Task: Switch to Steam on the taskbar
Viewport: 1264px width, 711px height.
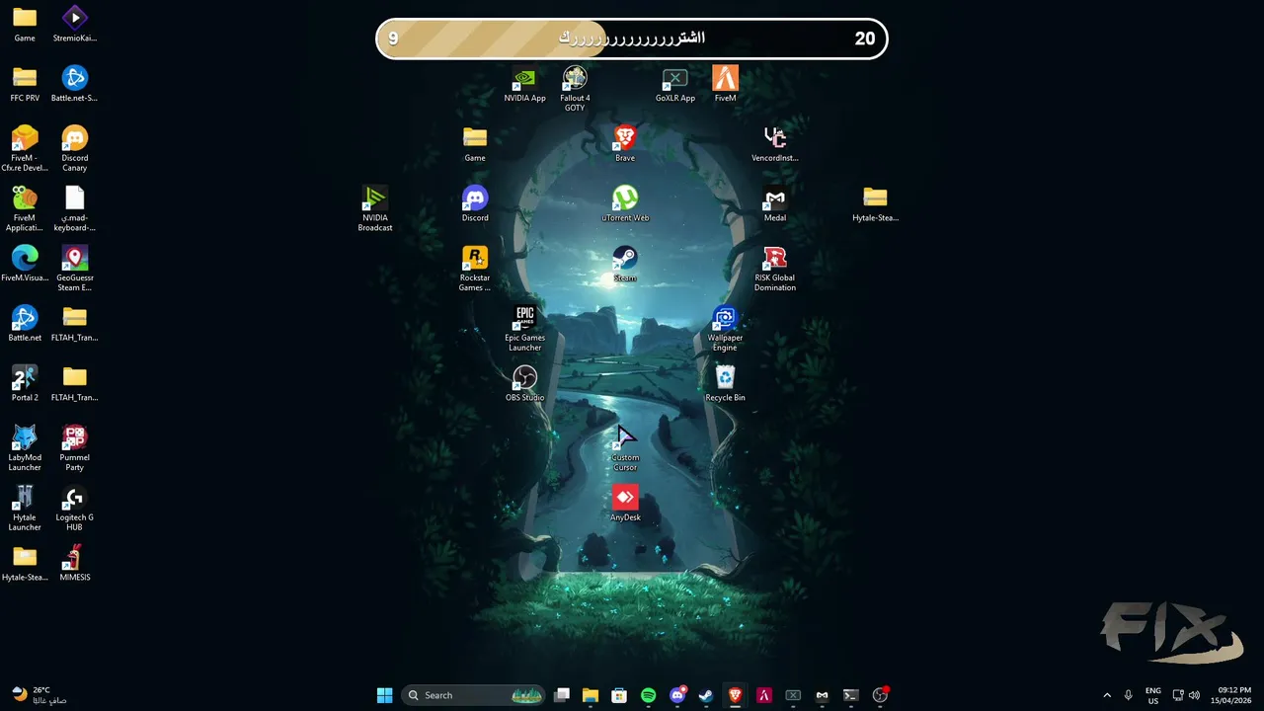Action: tap(706, 695)
